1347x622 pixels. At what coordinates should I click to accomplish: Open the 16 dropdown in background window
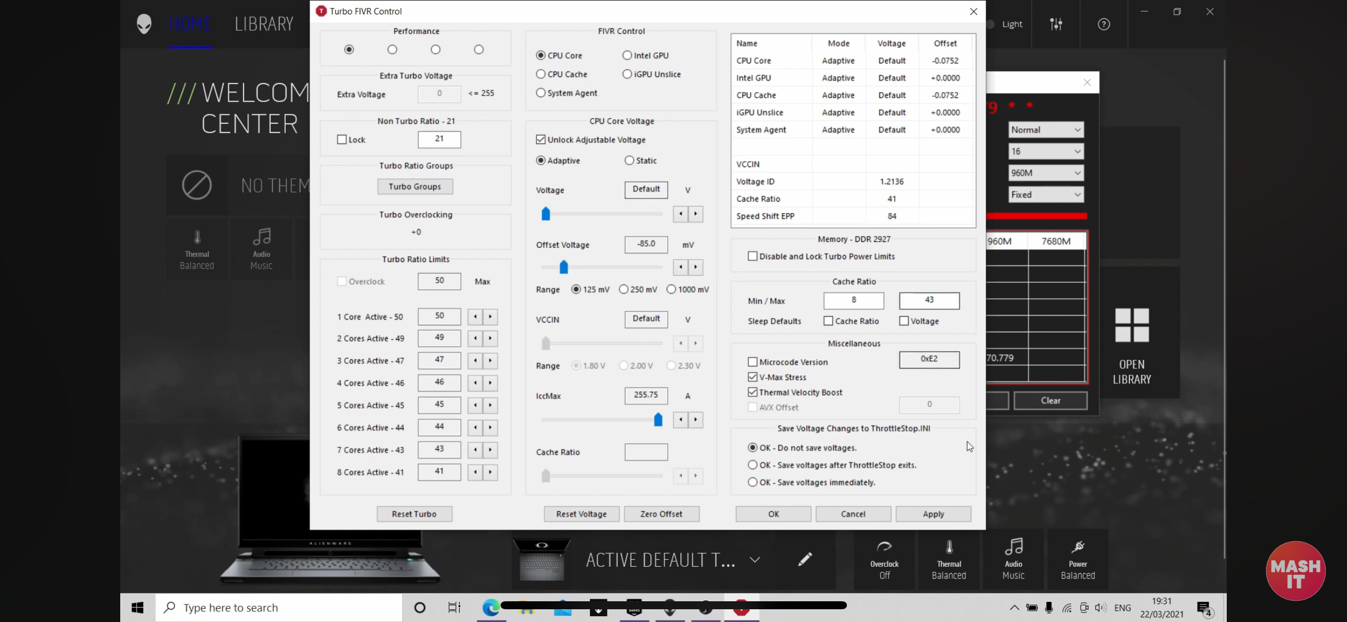[1046, 151]
